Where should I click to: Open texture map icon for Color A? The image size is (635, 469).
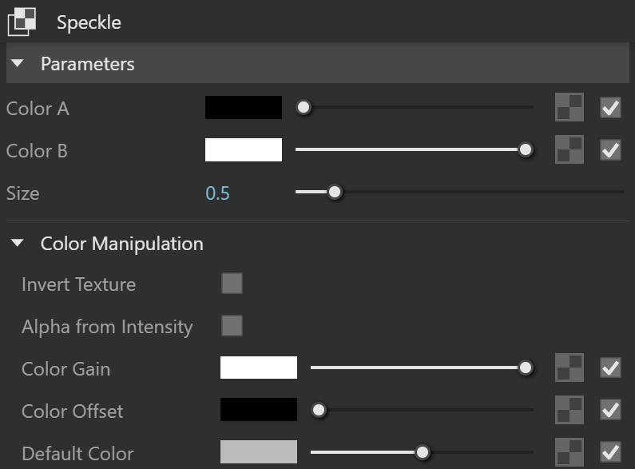click(x=569, y=107)
